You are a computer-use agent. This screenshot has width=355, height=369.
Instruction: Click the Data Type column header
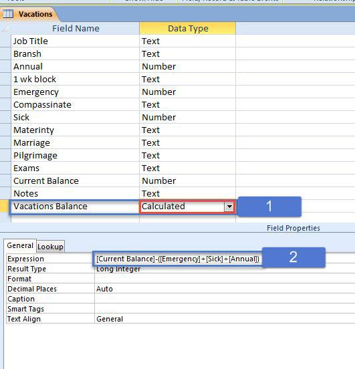click(x=188, y=29)
